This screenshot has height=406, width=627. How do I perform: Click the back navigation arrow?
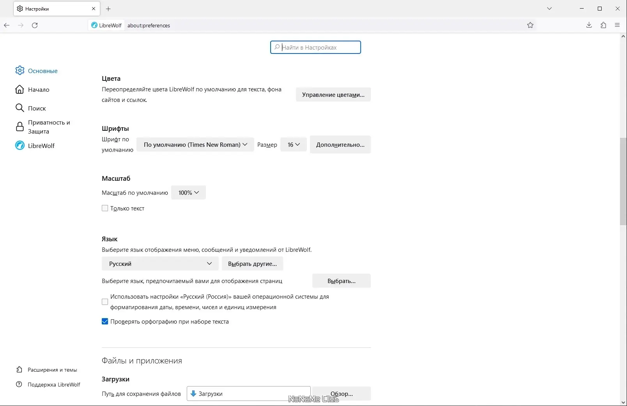pyautogui.click(x=7, y=25)
